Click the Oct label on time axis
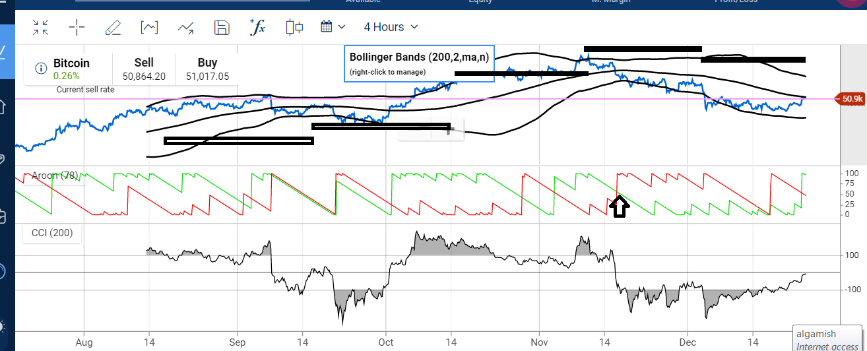This screenshot has width=867, height=351. pyautogui.click(x=386, y=342)
